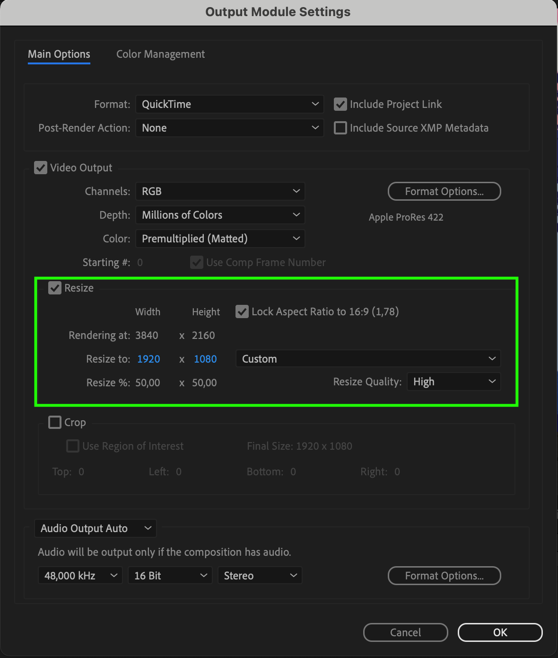Click the Resize to width value 1920
The width and height of the screenshot is (558, 658).
tap(148, 359)
